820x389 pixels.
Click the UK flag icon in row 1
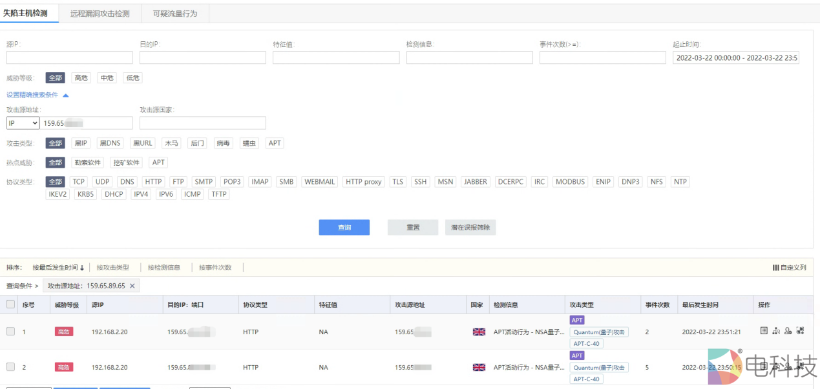(x=479, y=332)
